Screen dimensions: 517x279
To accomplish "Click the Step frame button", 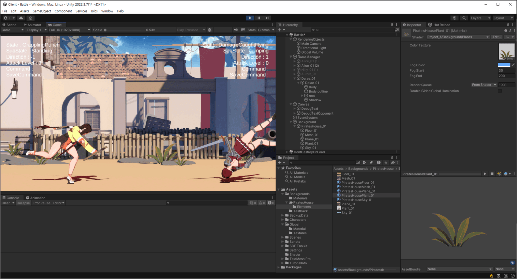I will [267, 18].
